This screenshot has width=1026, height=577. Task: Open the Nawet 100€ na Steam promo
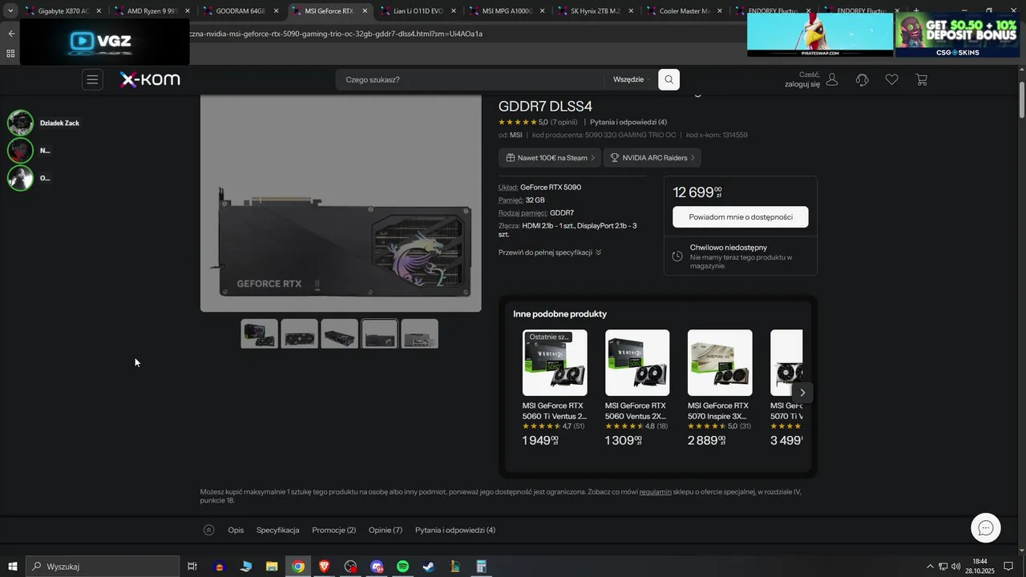[x=550, y=158]
